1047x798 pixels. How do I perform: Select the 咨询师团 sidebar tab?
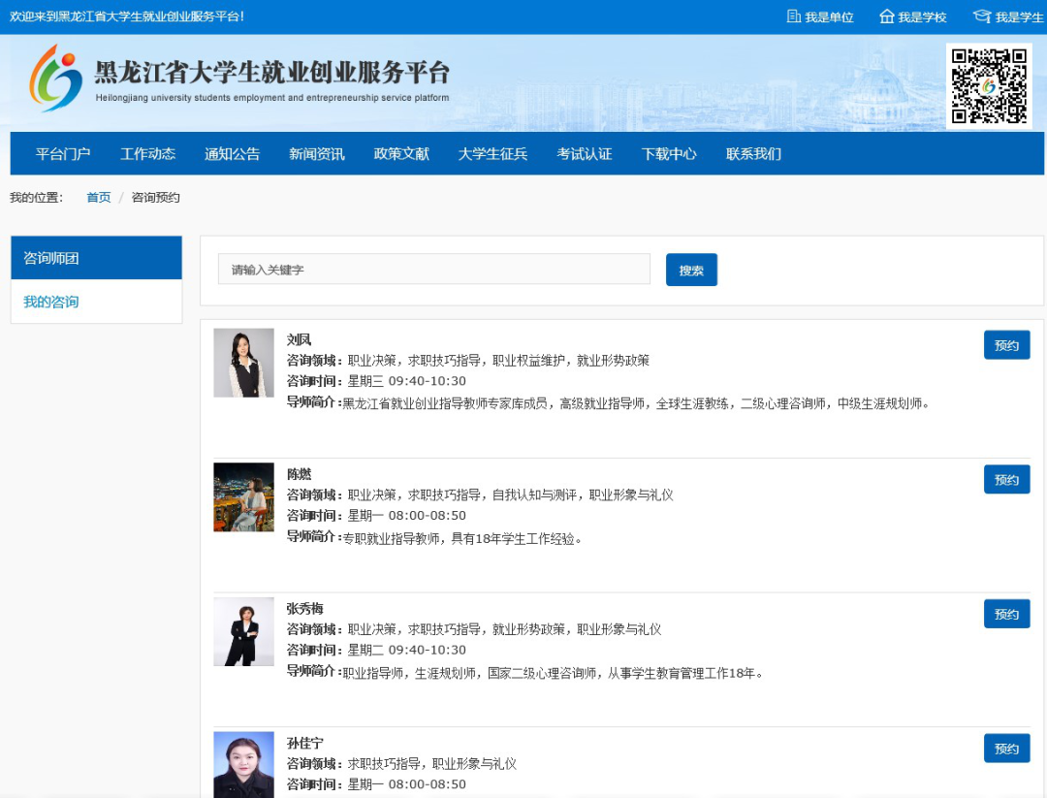50,258
